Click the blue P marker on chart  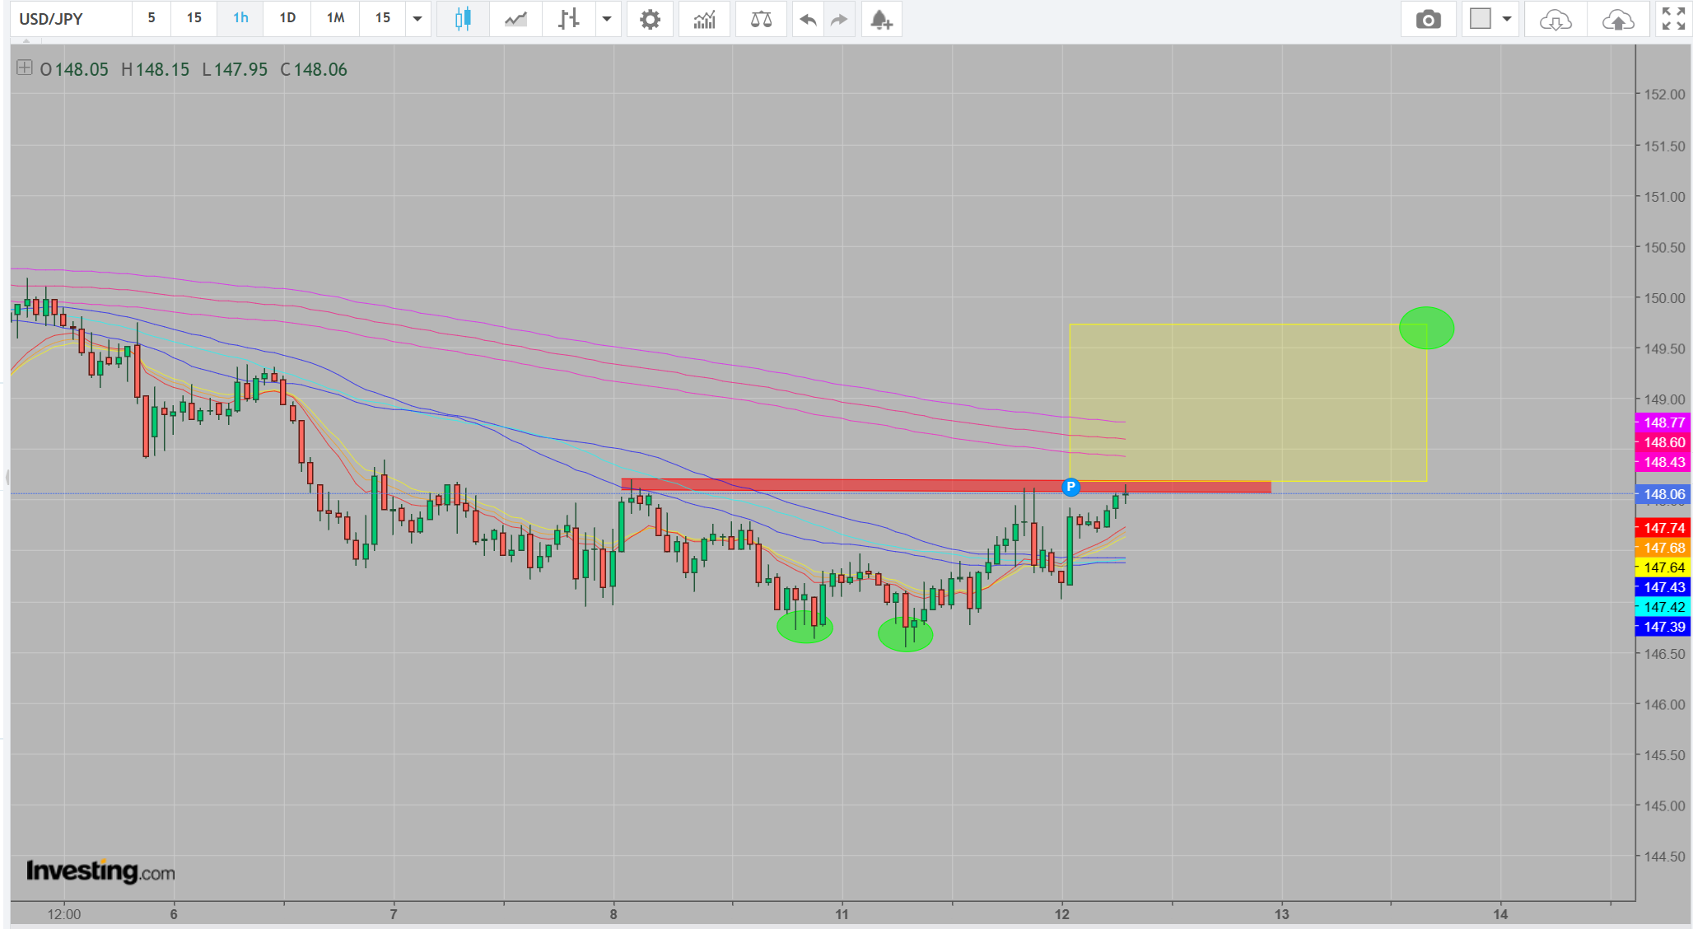1070,487
